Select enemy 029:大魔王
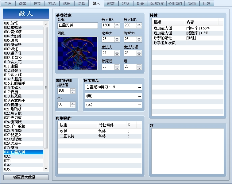232x184 pixels. (23, 144)
